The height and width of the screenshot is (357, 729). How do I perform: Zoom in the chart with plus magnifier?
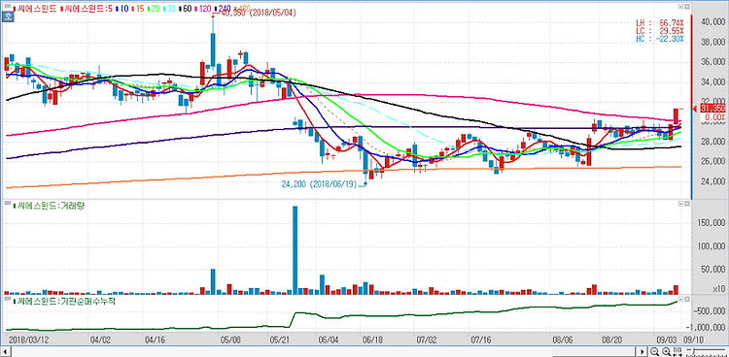(666, 351)
